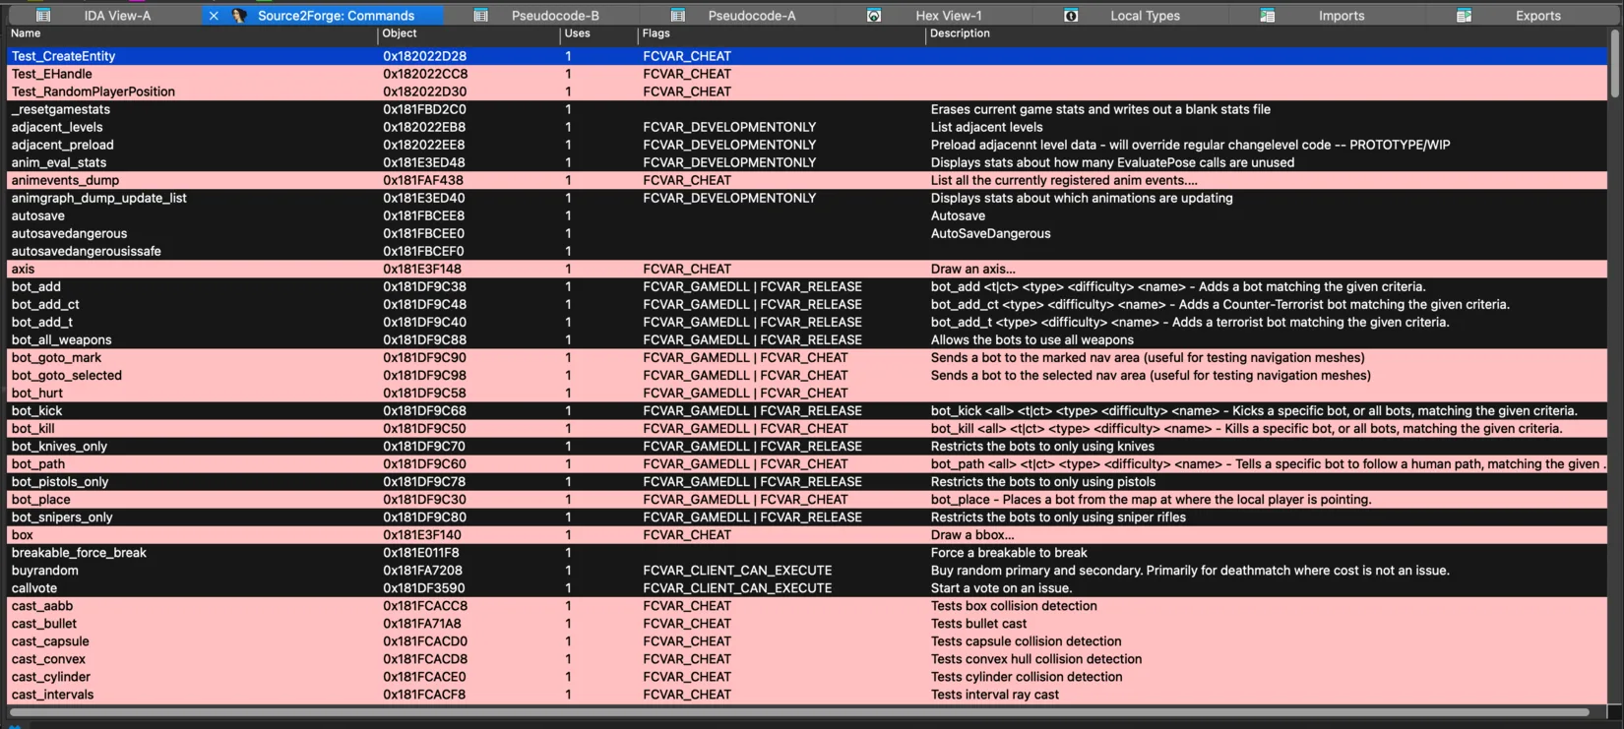Click the Exports tab icon
The height and width of the screenshot is (729, 1624).
tap(1465, 15)
